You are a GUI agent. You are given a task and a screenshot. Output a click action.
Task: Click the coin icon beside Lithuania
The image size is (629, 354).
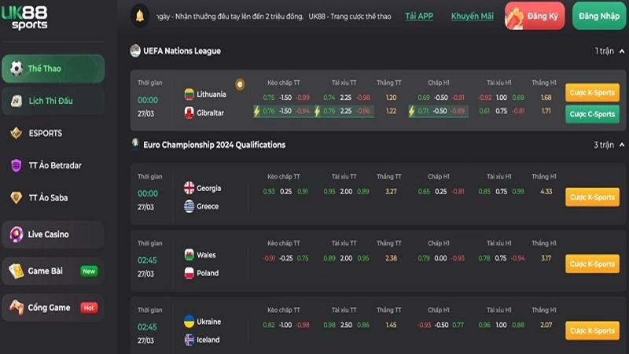click(240, 84)
